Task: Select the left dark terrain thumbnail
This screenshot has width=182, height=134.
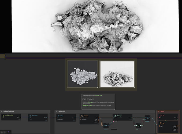Action: point(83,74)
